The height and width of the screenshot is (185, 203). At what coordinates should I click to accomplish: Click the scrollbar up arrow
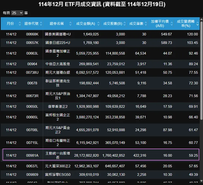(x=201, y=19)
